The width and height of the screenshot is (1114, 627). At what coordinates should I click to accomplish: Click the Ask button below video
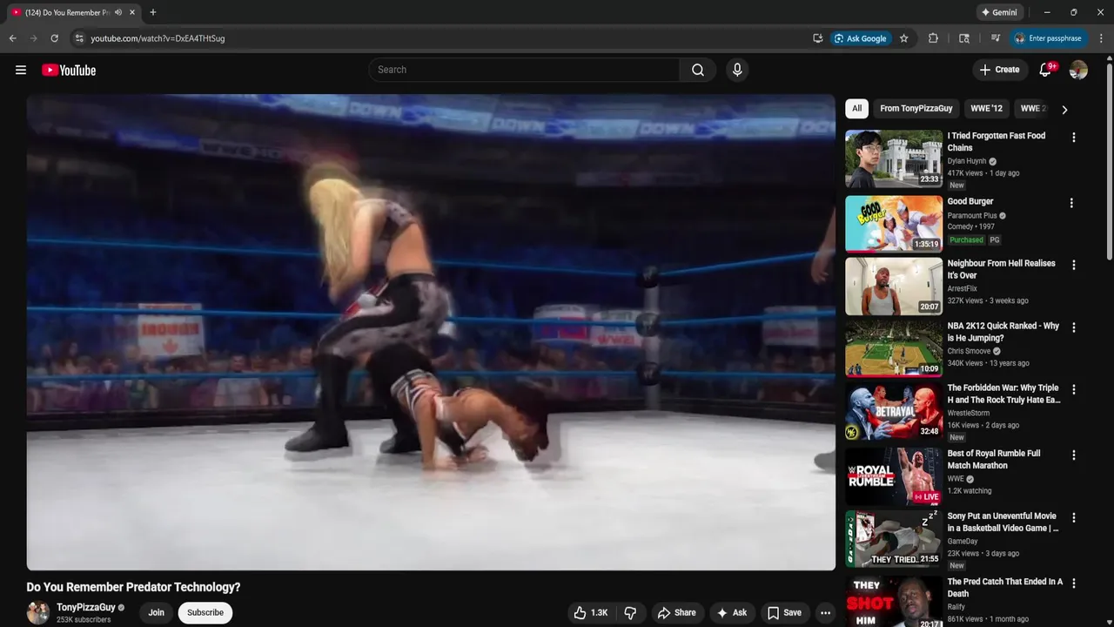point(732,613)
